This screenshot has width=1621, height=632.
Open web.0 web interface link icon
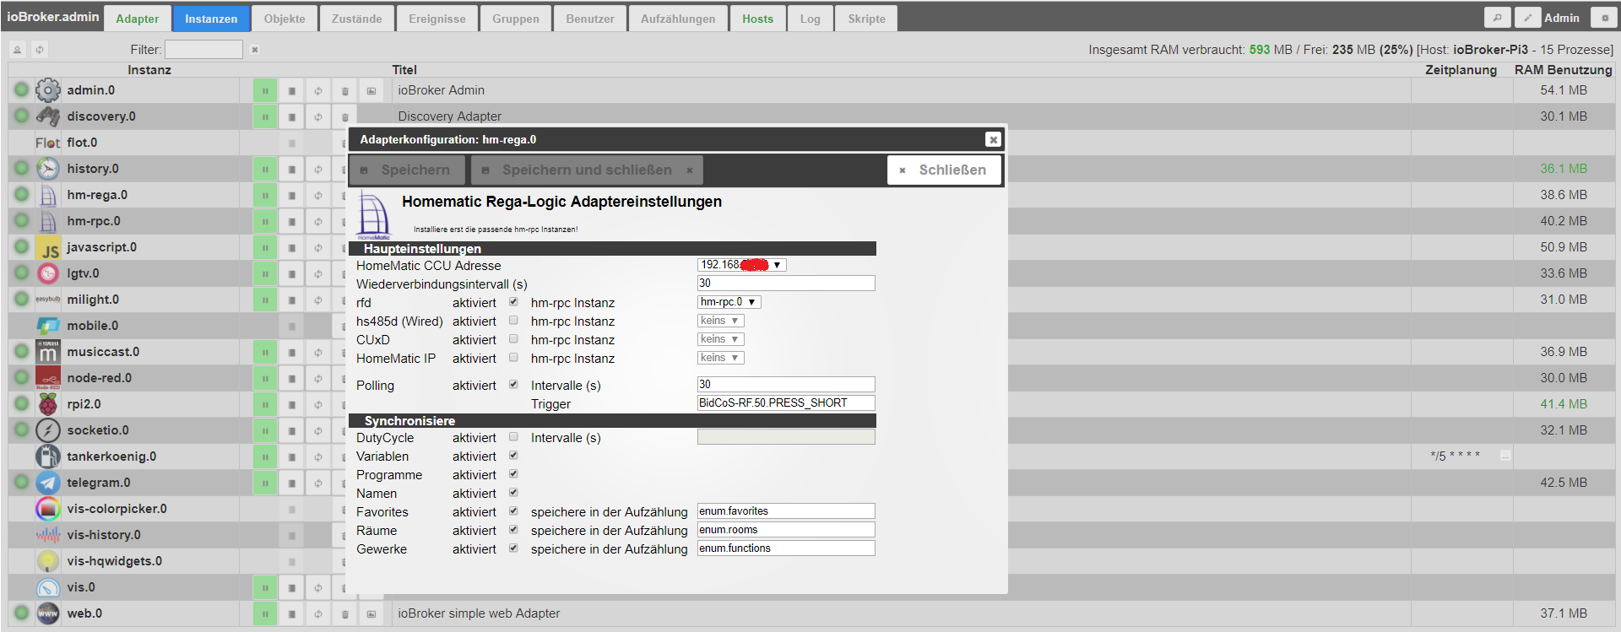[371, 614]
